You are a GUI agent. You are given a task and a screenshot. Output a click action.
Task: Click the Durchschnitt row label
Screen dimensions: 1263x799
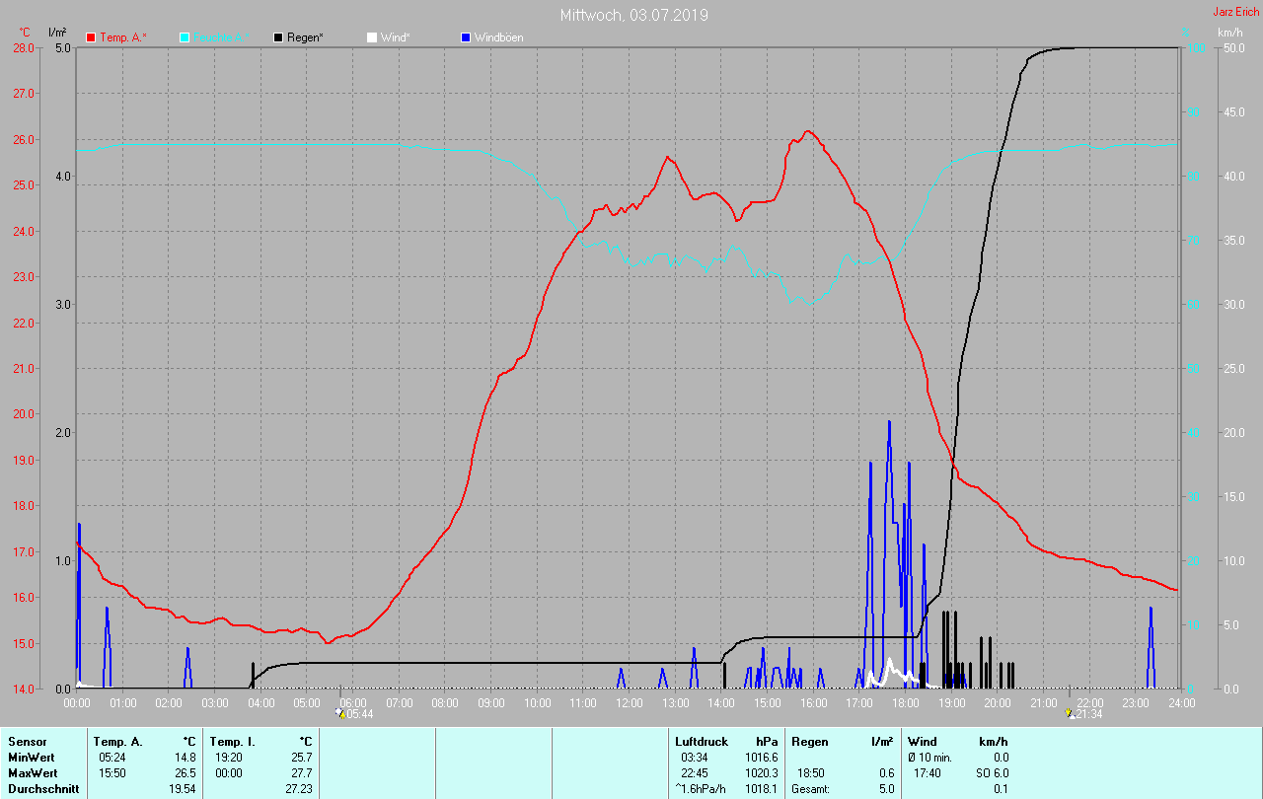[x=42, y=788]
